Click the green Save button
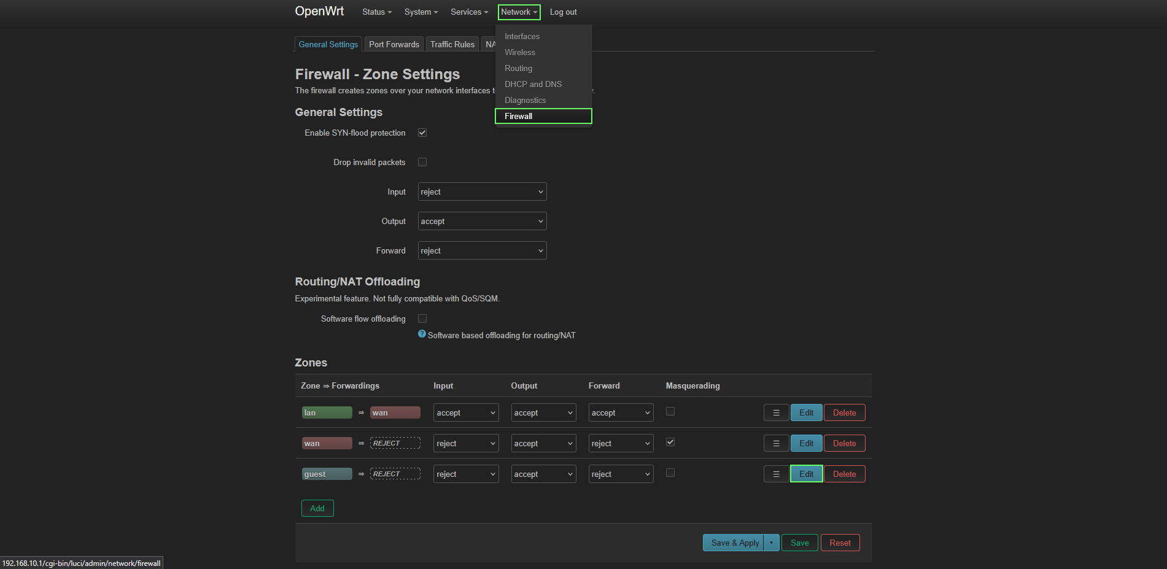The height and width of the screenshot is (569, 1167). pyautogui.click(x=799, y=543)
